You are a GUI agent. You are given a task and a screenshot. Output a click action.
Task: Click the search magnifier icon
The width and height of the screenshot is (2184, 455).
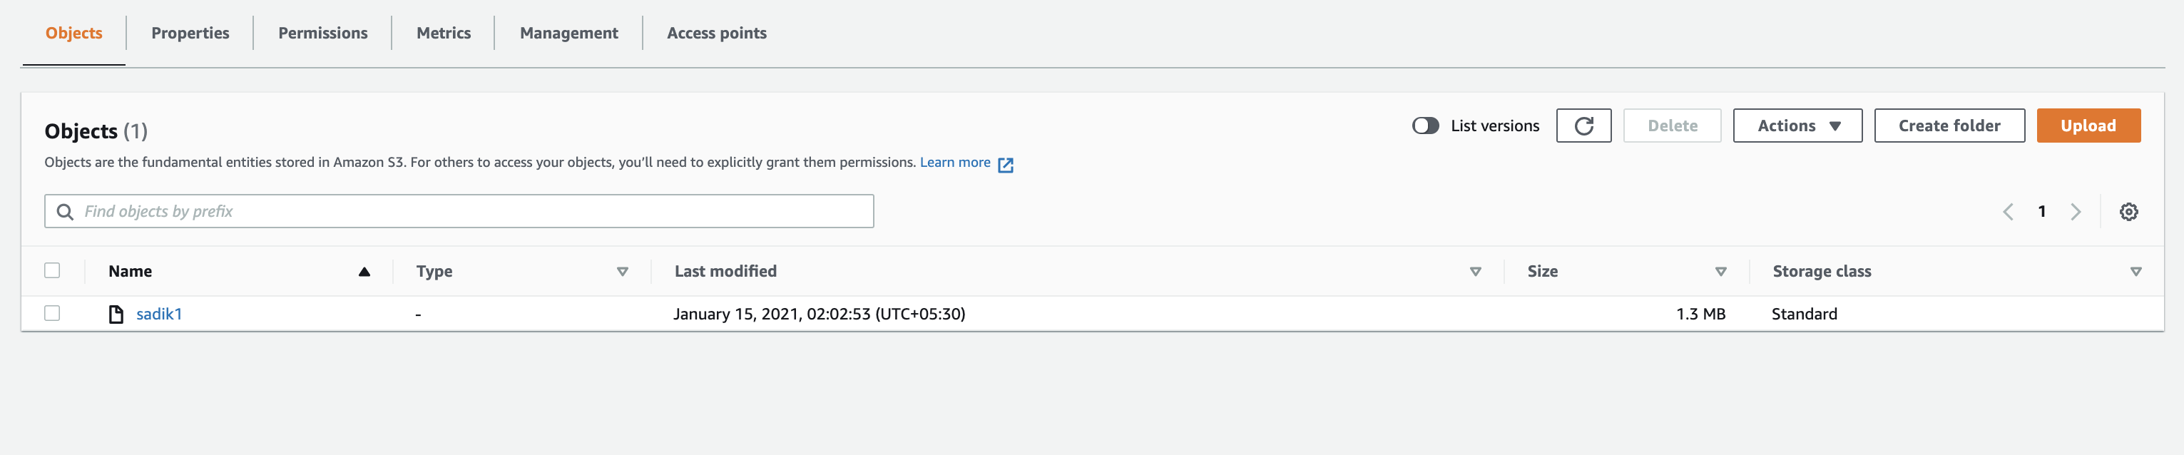[x=64, y=212]
